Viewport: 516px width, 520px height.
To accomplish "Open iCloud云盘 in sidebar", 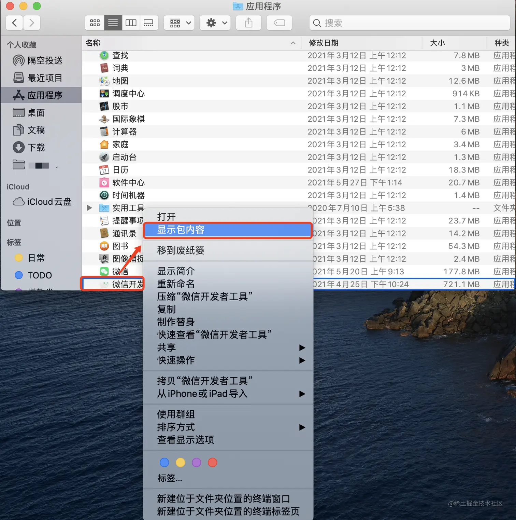I will coord(41,202).
